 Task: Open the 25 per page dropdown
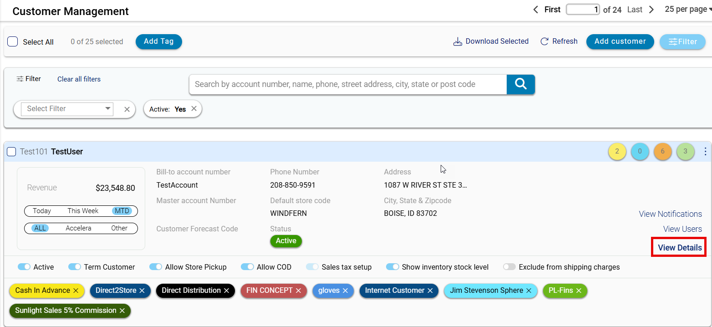(687, 10)
